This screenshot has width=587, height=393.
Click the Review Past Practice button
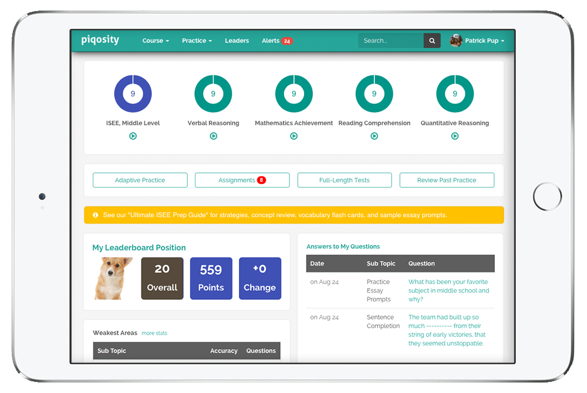(447, 180)
